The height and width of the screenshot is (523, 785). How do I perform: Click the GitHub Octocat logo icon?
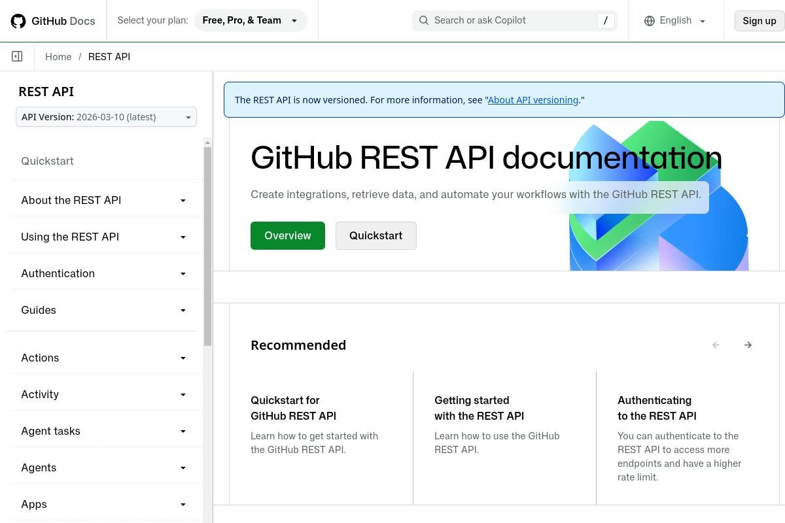[x=18, y=20]
